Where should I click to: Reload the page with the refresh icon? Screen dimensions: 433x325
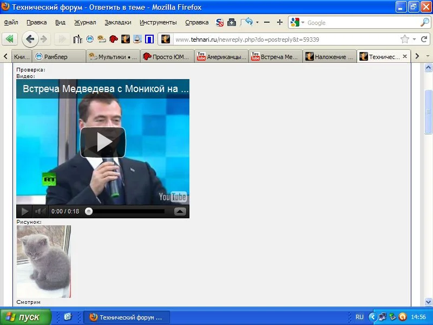[424, 39]
